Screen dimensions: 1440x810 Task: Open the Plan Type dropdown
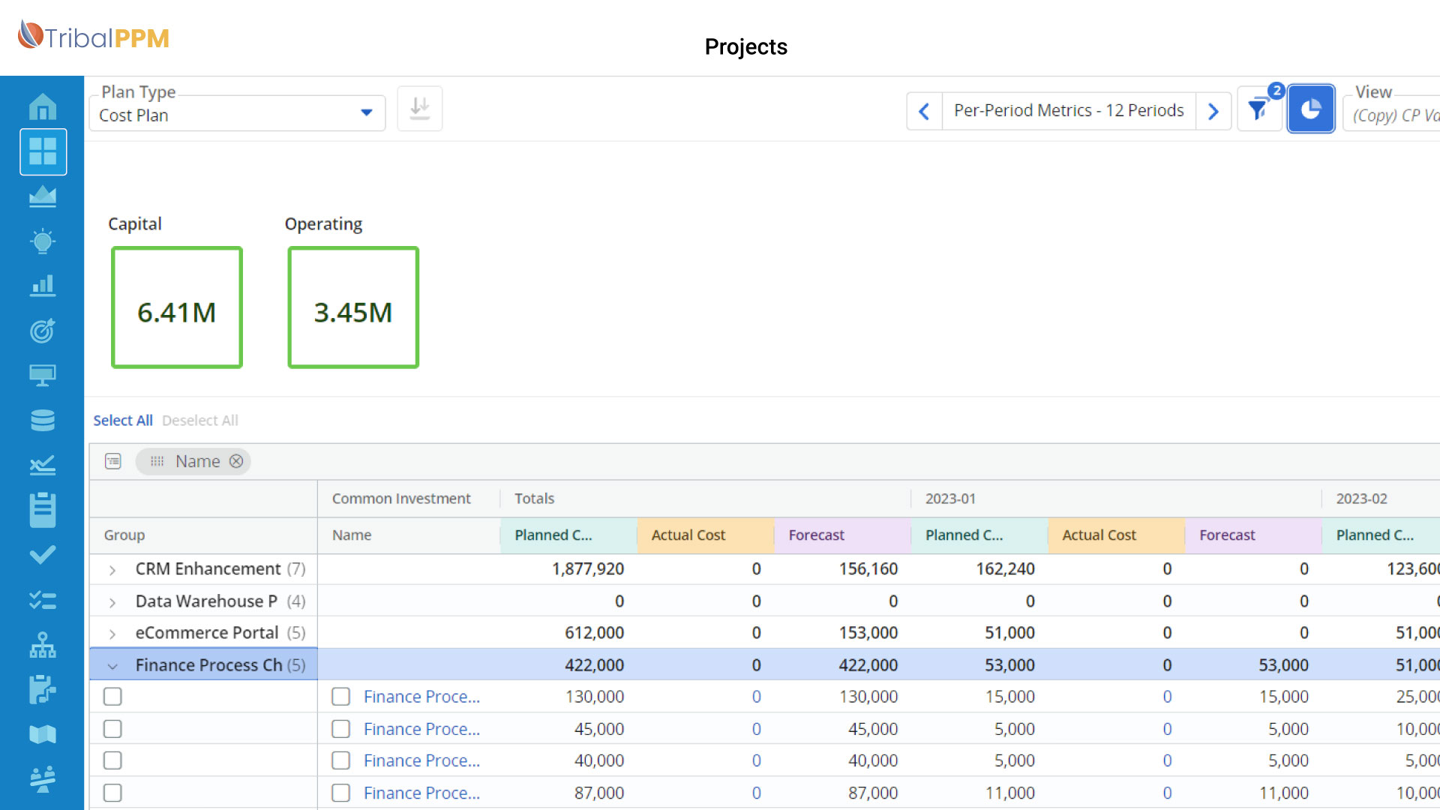[x=237, y=114]
